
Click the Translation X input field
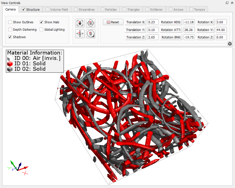(x=153, y=22)
